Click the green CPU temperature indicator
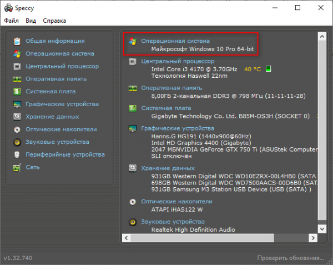The height and width of the screenshot is (265, 333). (269, 69)
